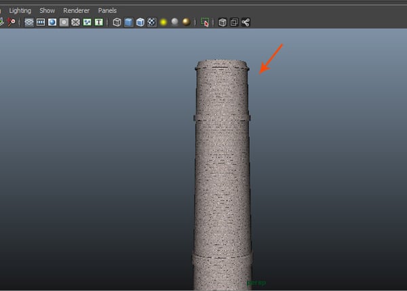Image resolution: width=407 pixels, height=291 pixels.
Task: Expand the Renderer menu
Action: [76, 11]
